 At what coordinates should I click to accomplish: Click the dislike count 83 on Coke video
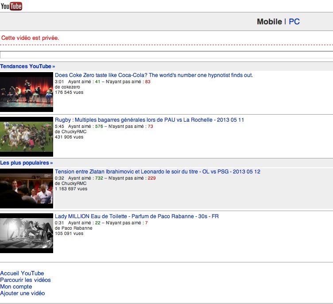point(147,82)
